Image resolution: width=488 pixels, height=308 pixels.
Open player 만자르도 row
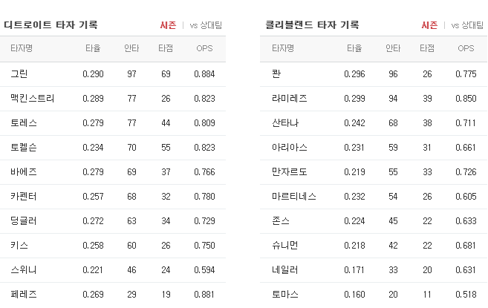pos(374,172)
